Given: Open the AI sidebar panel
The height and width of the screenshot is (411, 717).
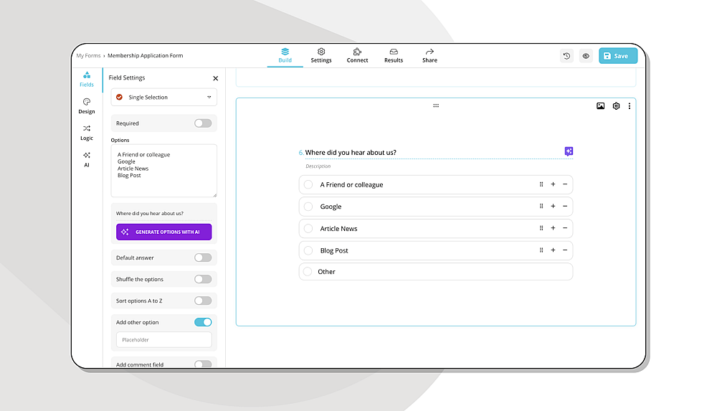Looking at the screenshot, I should (87, 159).
